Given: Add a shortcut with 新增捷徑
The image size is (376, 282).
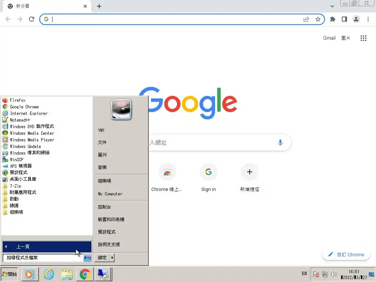Looking at the screenshot, I should click(250, 178).
